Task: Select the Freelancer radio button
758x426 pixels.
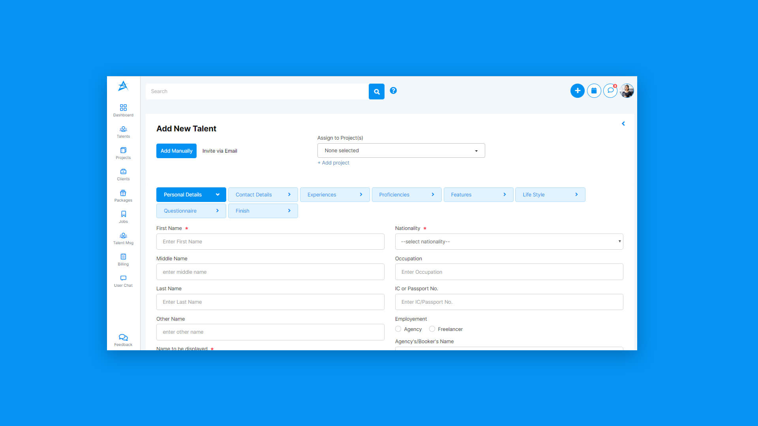Action: click(x=432, y=329)
